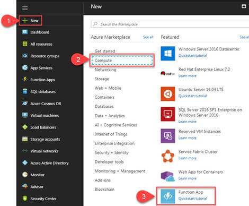This screenshot has width=249, height=206.
Task: Select the Containers category
Action: pos(104,97)
